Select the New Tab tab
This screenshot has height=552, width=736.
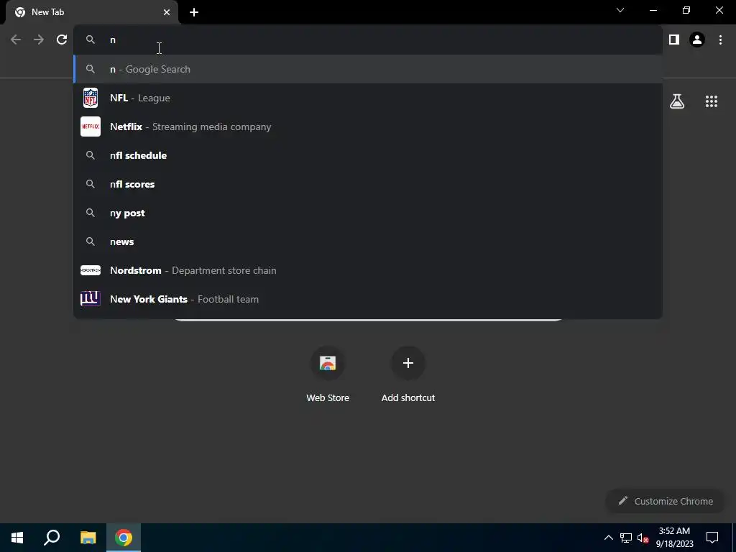pyautogui.click(x=92, y=12)
